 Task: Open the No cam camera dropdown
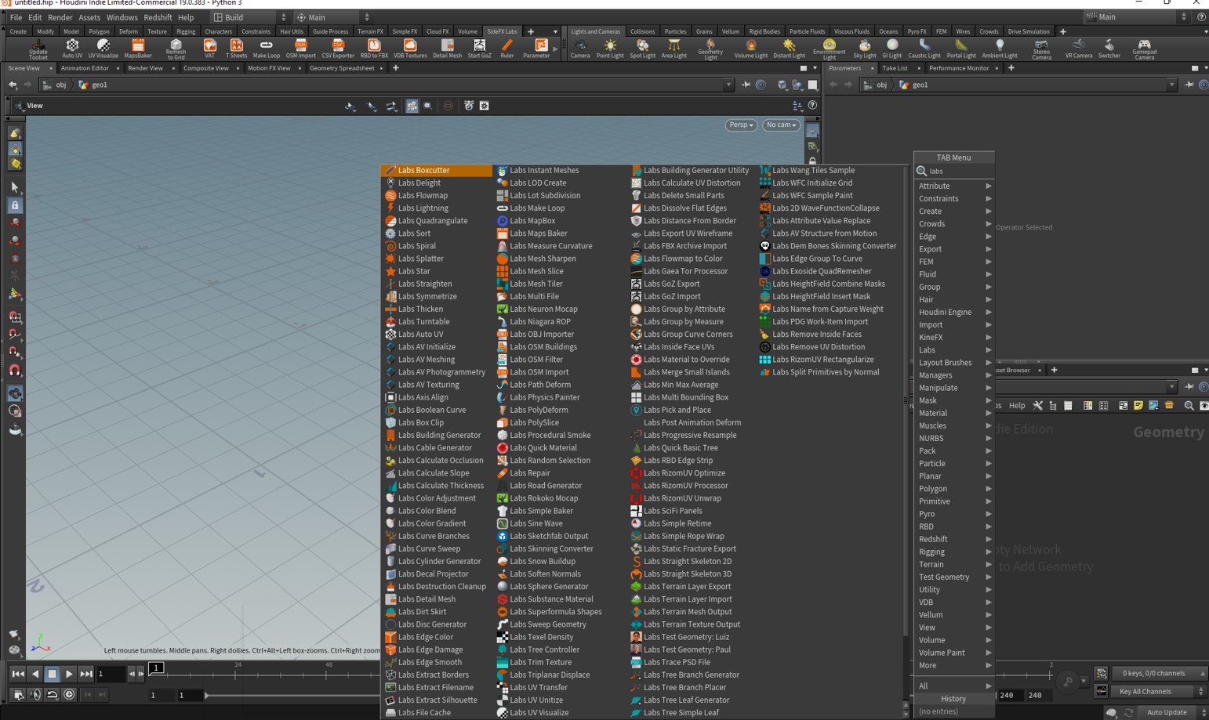[781, 125]
